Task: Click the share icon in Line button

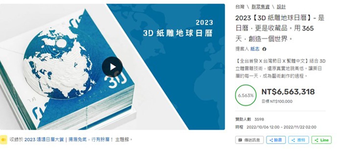Action: (x=316, y=140)
